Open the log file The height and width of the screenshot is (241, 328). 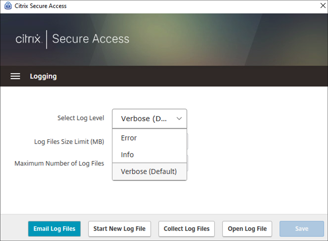(247, 229)
